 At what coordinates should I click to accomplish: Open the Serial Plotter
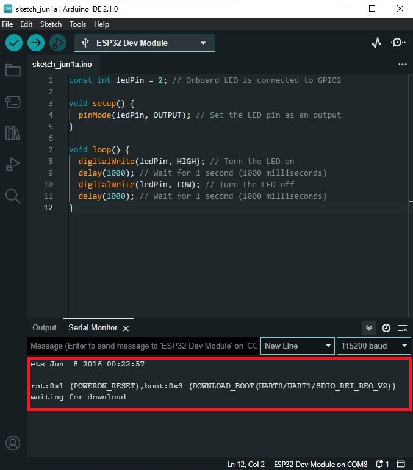coord(376,43)
